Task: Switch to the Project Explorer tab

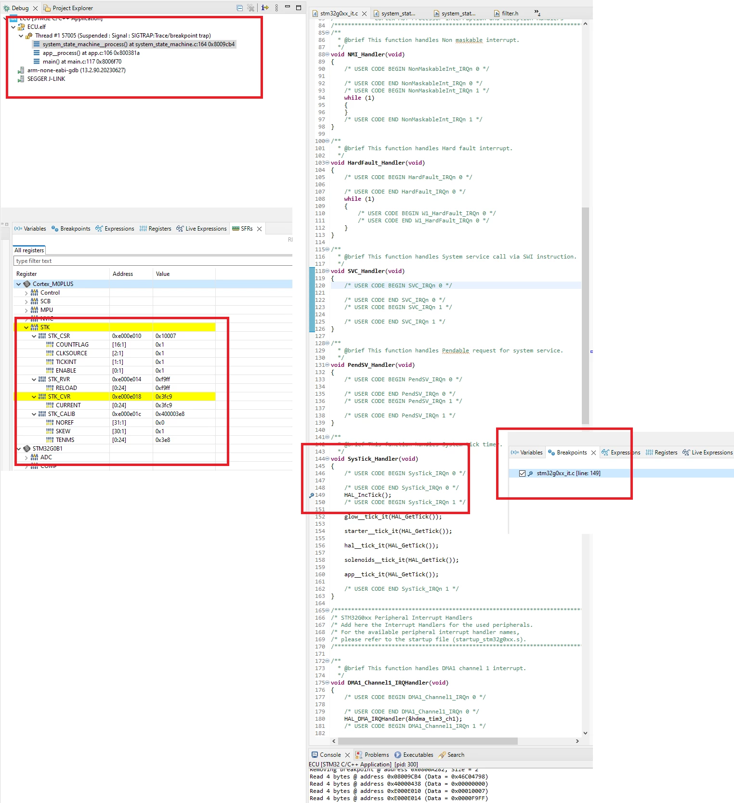Action: pos(68,8)
